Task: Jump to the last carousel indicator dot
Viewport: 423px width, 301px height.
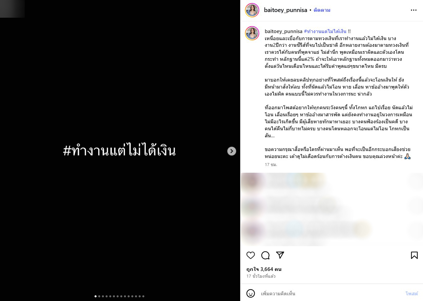Action: click(143, 296)
